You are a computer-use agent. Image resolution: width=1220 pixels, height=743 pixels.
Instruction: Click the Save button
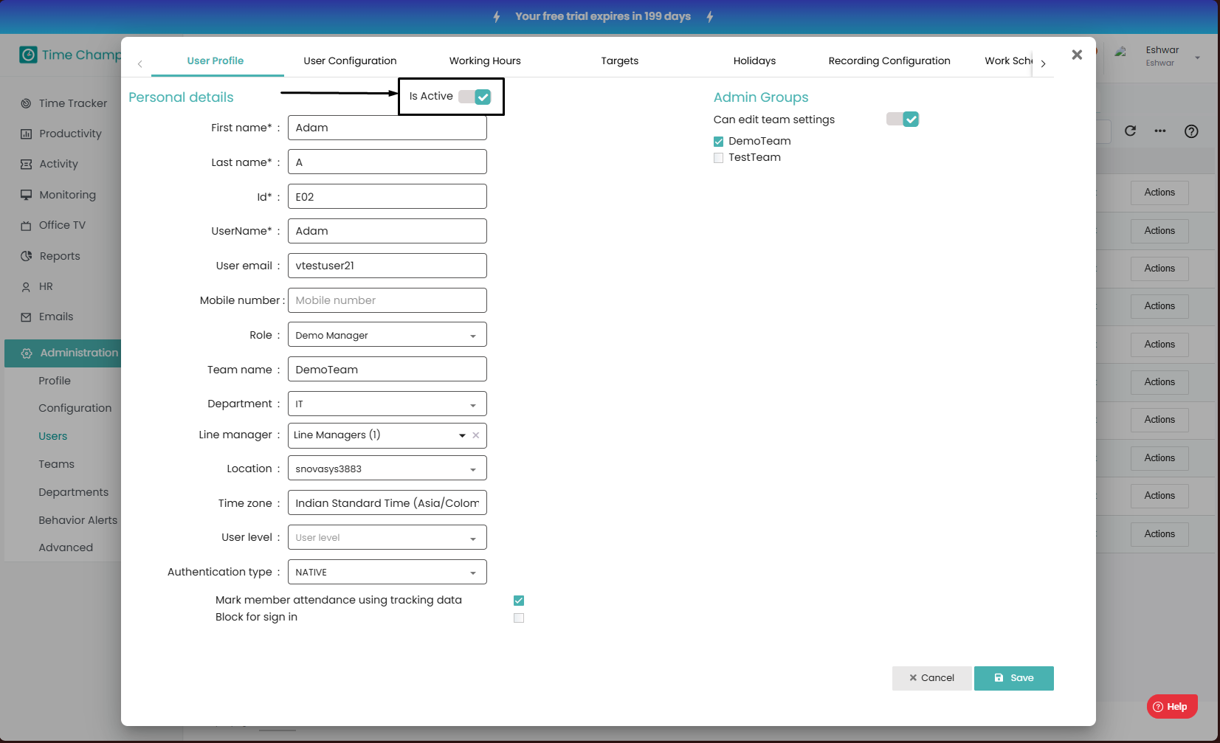click(1013, 678)
